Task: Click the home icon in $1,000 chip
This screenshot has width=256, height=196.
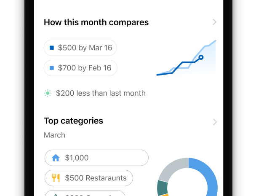Action: coord(56,158)
